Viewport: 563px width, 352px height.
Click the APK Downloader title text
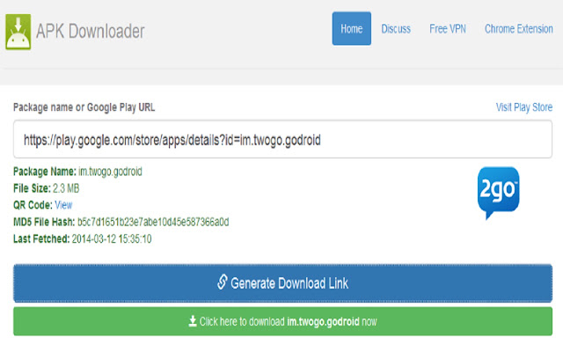click(91, 32)
